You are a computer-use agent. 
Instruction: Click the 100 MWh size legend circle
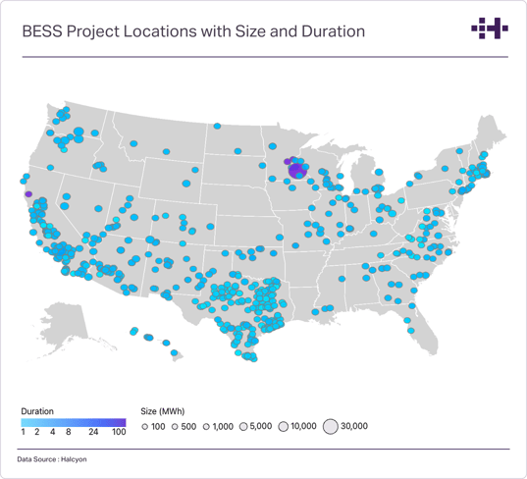pos(145,427)
